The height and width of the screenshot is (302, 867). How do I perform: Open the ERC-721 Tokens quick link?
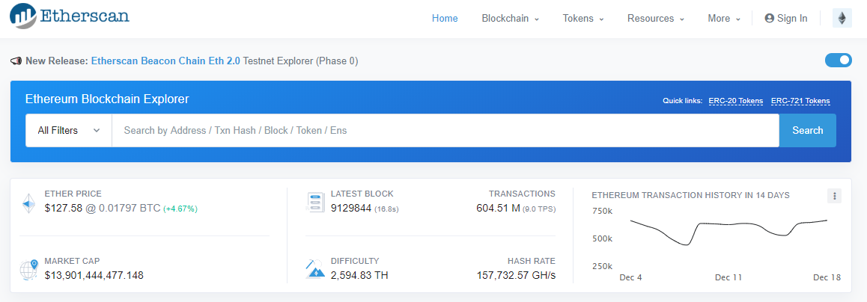click(x=800, y=101)
